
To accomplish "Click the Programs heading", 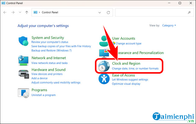I will (x=40, y=90).
